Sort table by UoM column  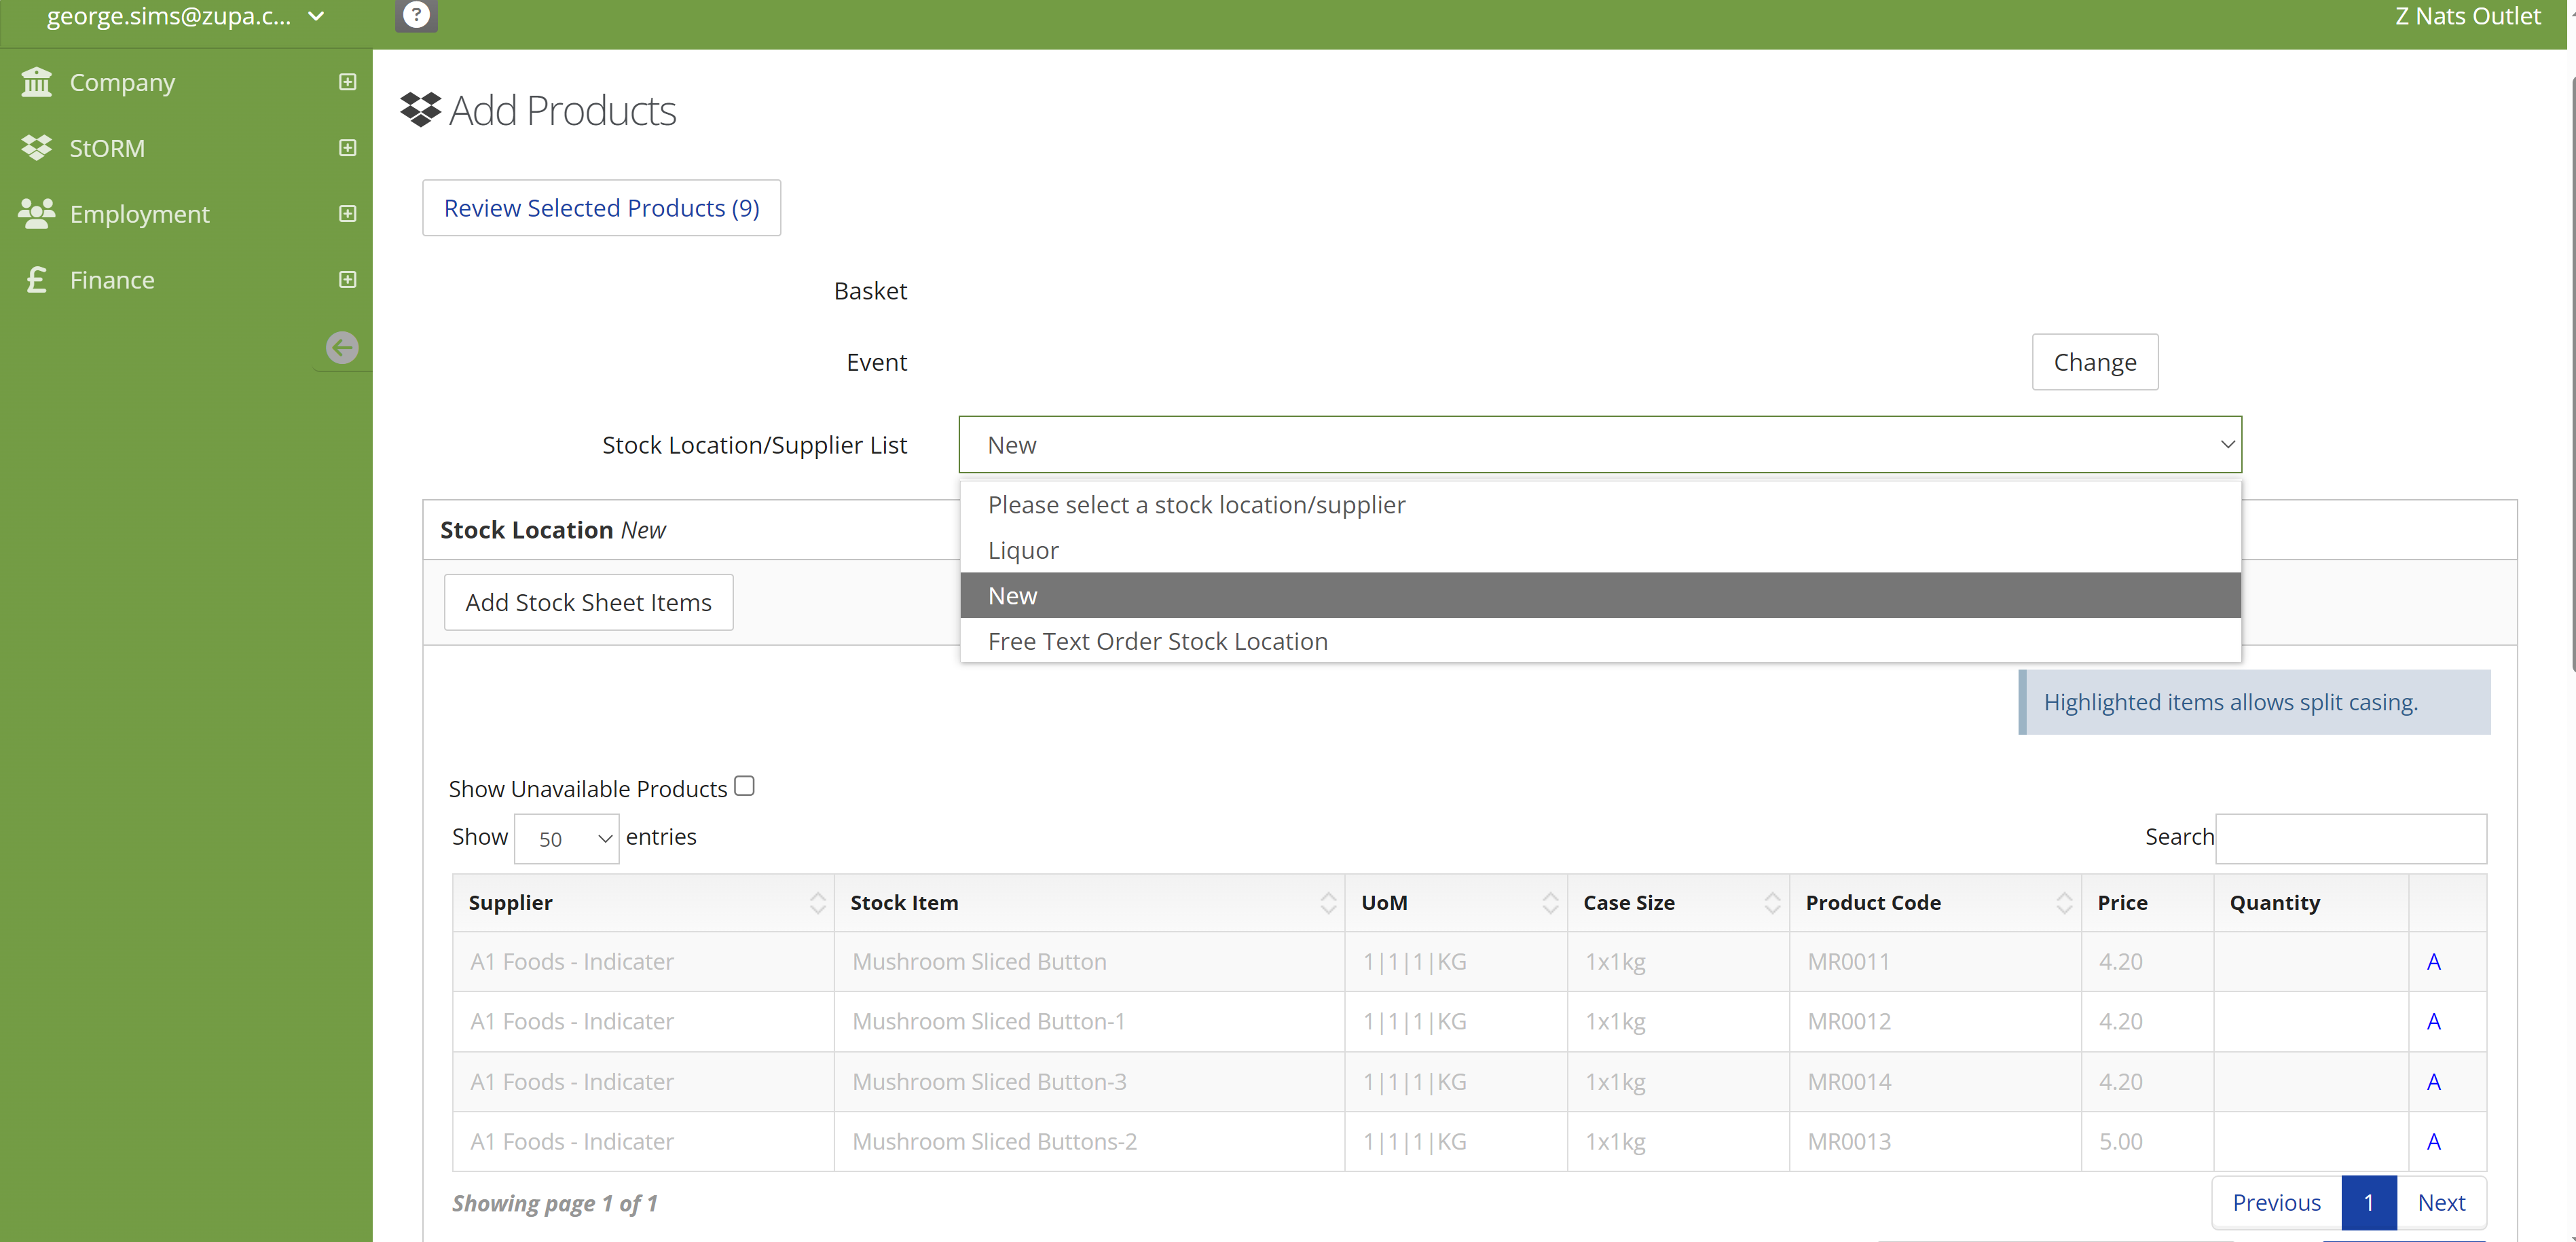click(1456, 903)
